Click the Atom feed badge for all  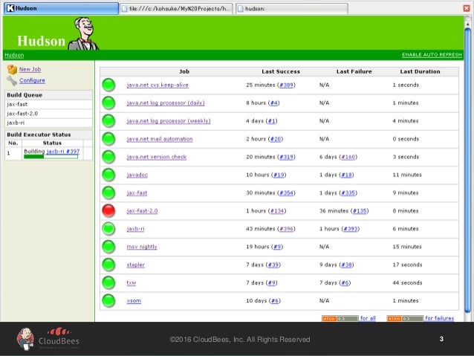(340, 319)
